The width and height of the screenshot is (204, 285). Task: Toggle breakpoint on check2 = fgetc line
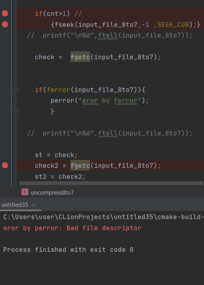tap(5, 165)
